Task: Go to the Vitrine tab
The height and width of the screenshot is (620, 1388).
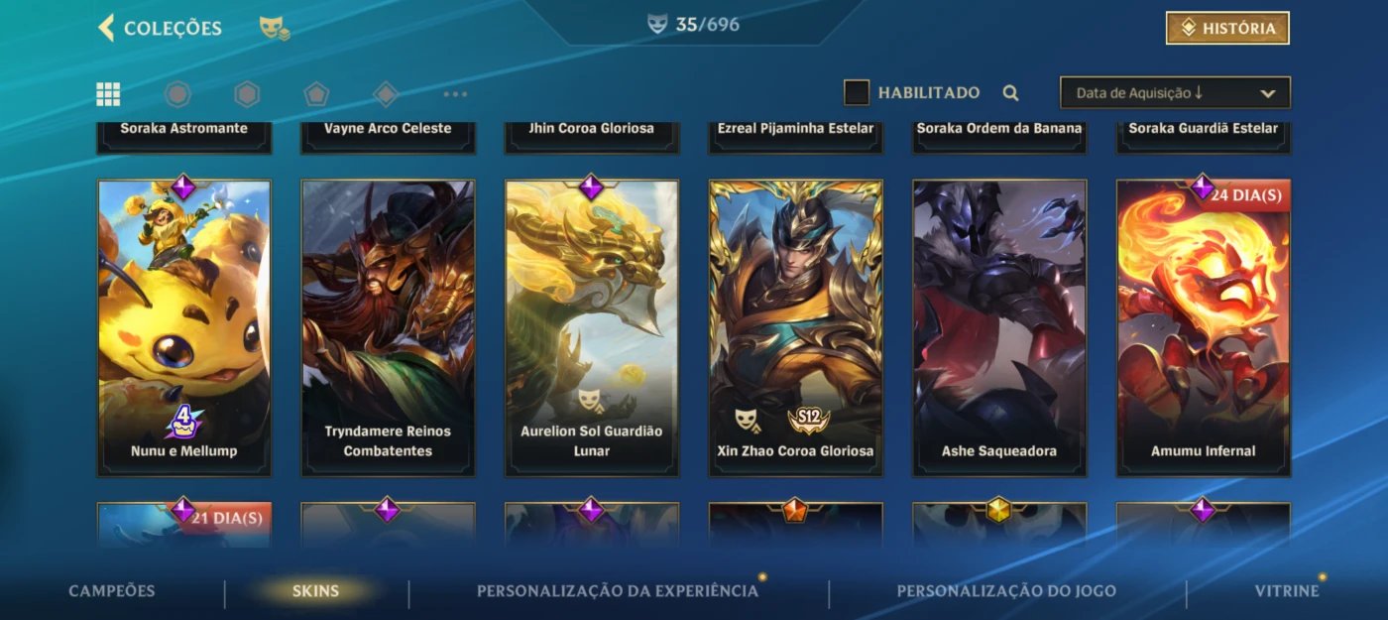Action: 1287,591
